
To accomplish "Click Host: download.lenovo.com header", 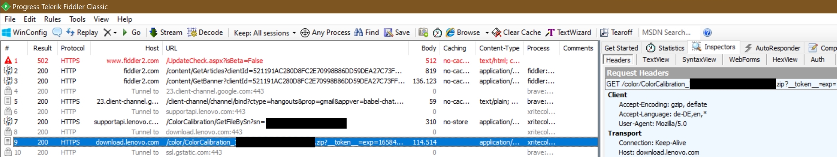I will (659, 152).
